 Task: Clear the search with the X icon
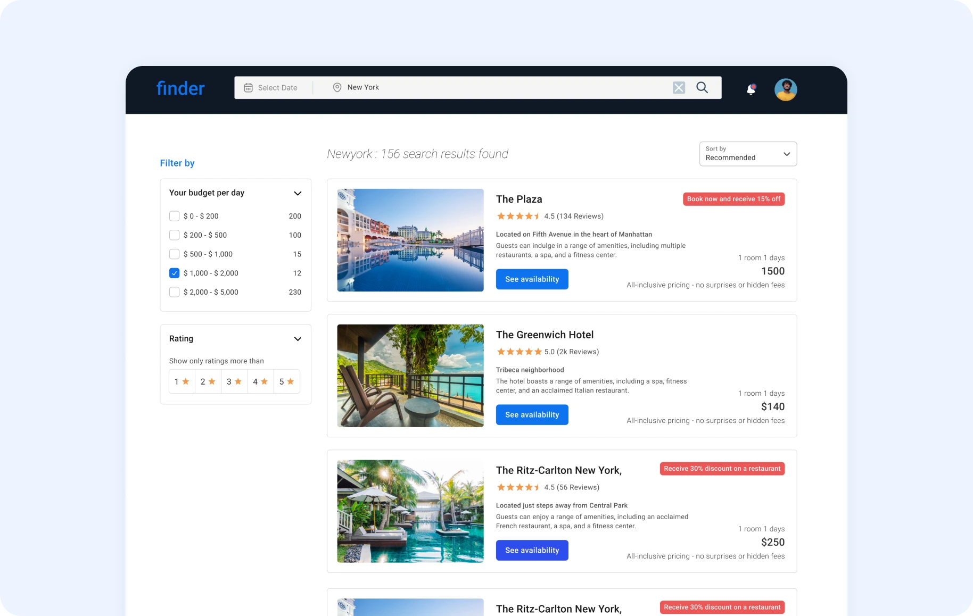tap(679, 88)
